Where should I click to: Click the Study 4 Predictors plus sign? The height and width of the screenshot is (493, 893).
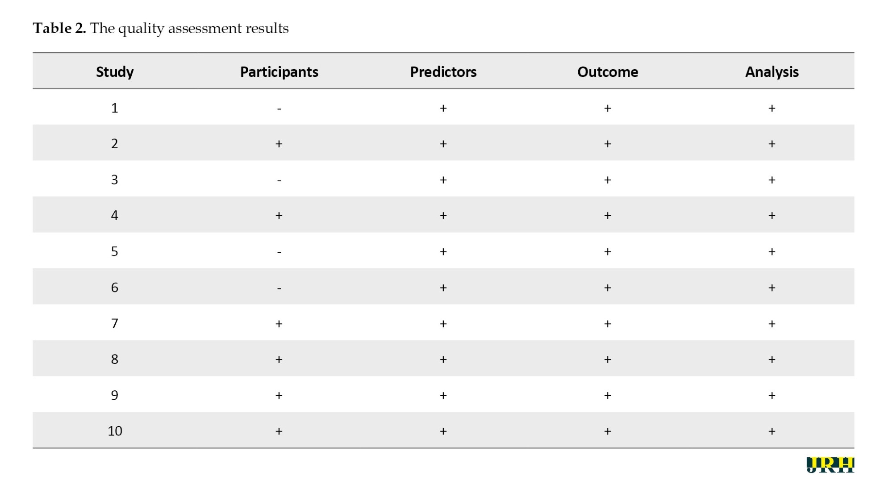coord(443,216)
